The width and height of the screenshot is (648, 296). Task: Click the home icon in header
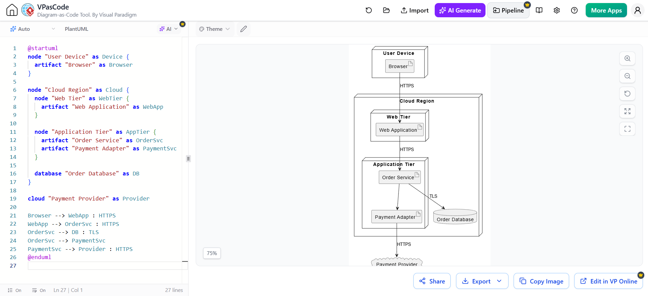coord(12,10)
